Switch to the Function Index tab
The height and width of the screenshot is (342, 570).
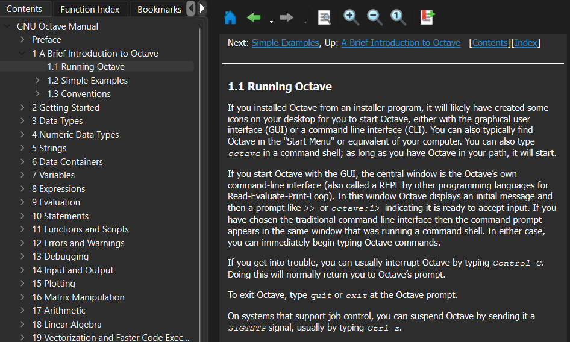click(90, 9)
